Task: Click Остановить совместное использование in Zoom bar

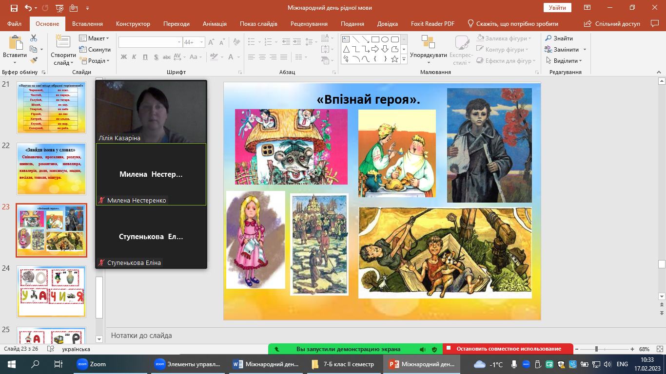Action: pyautogui.click(x=509, y=349)
